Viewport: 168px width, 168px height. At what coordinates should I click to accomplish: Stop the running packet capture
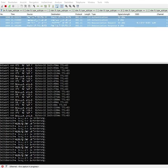click(x=6, y=6)
